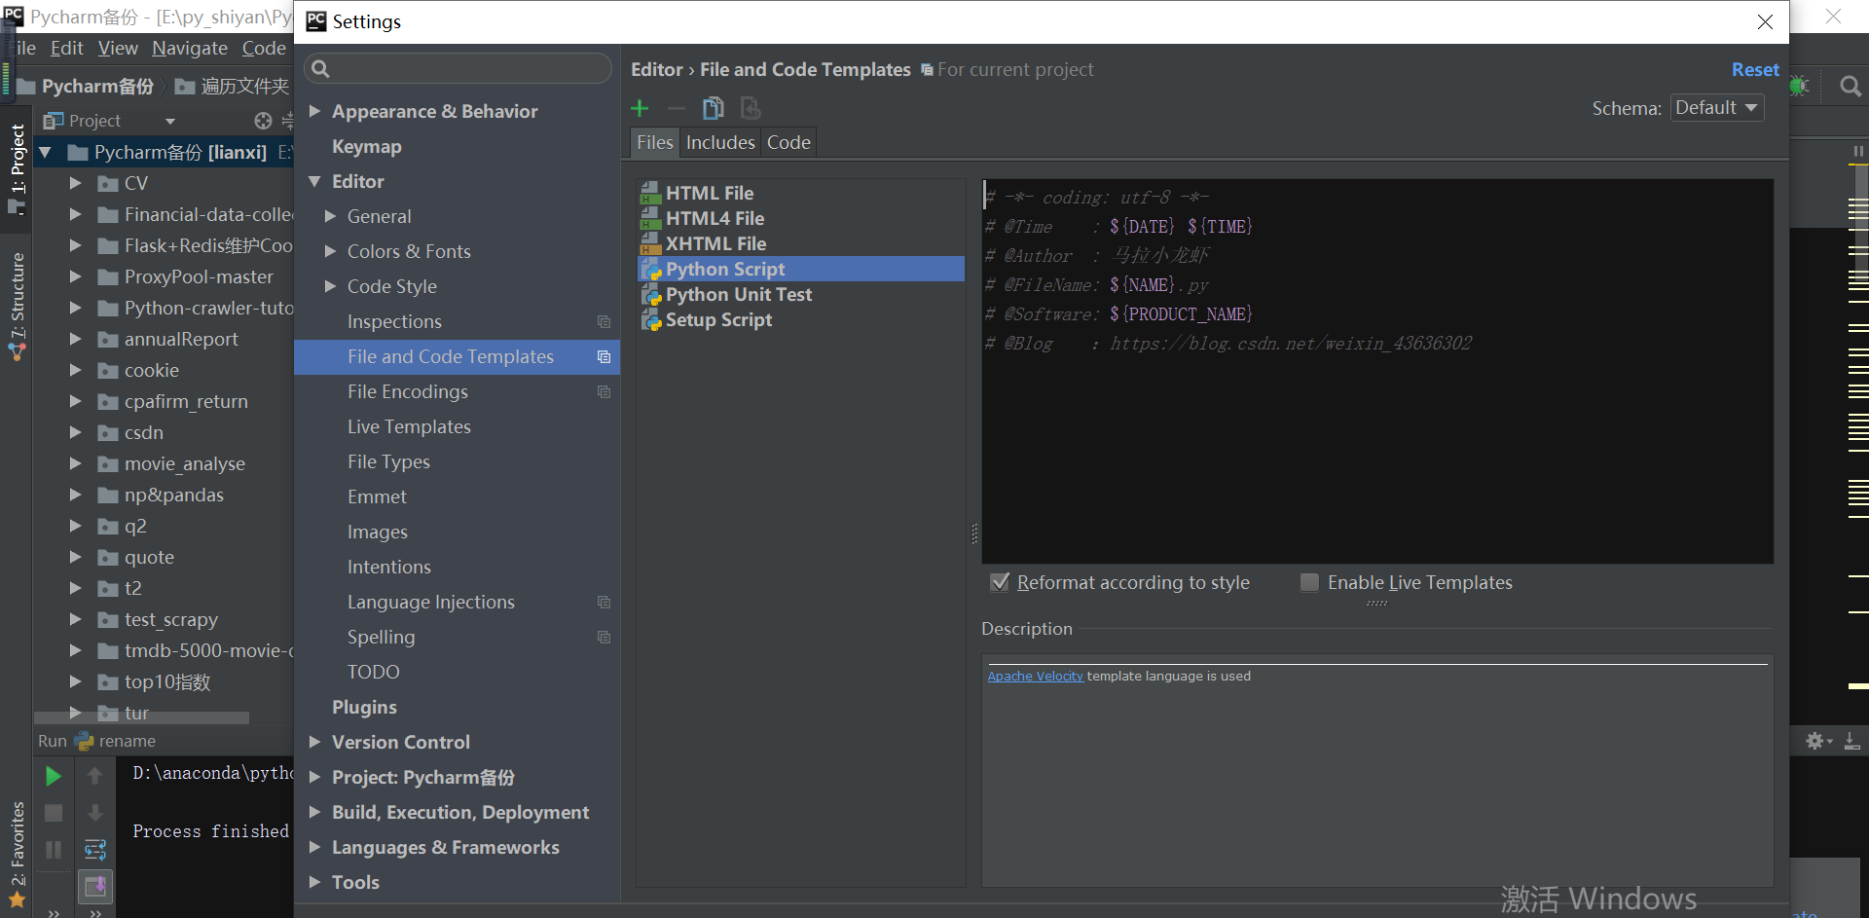Open search with magnifier icon at top right

[1851, 86]
